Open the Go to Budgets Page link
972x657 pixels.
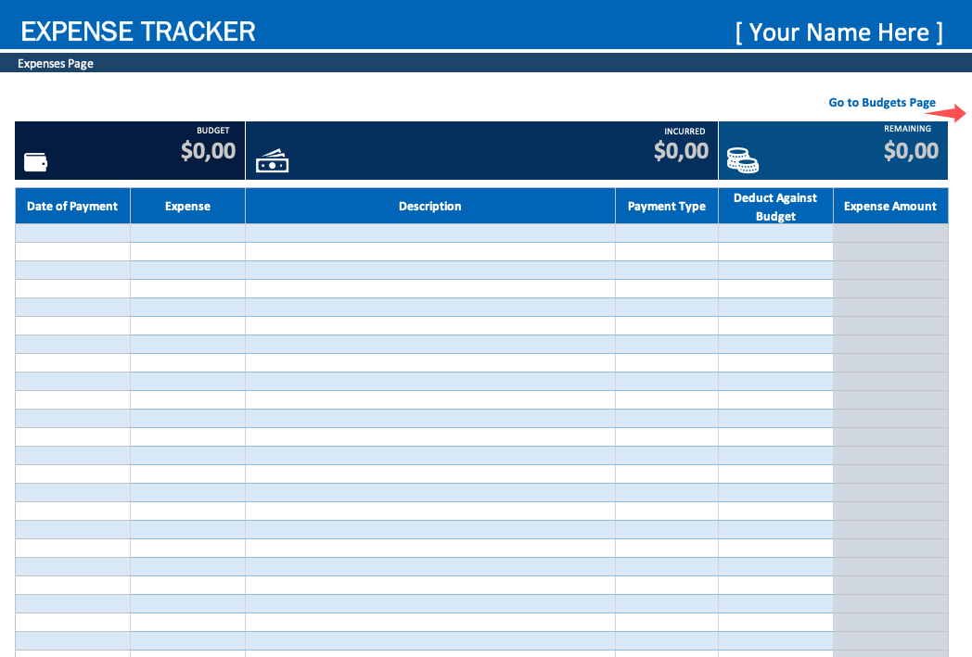(x=881, y=103)
